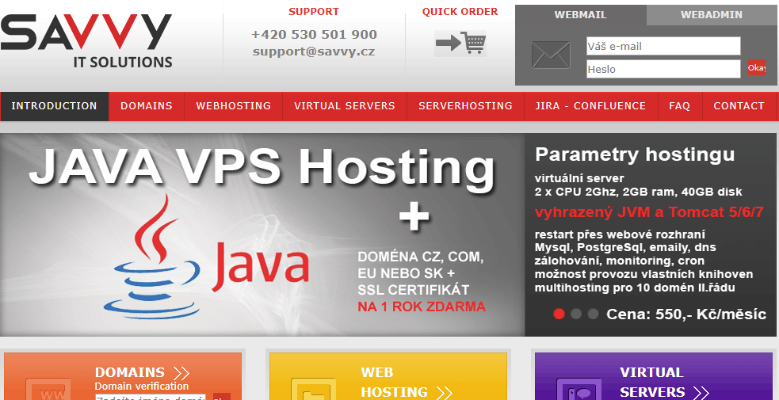Click the Web Hosting card folder icon
Image resolution: width=779 pixels, height=400 pixels.
(313, 389)
